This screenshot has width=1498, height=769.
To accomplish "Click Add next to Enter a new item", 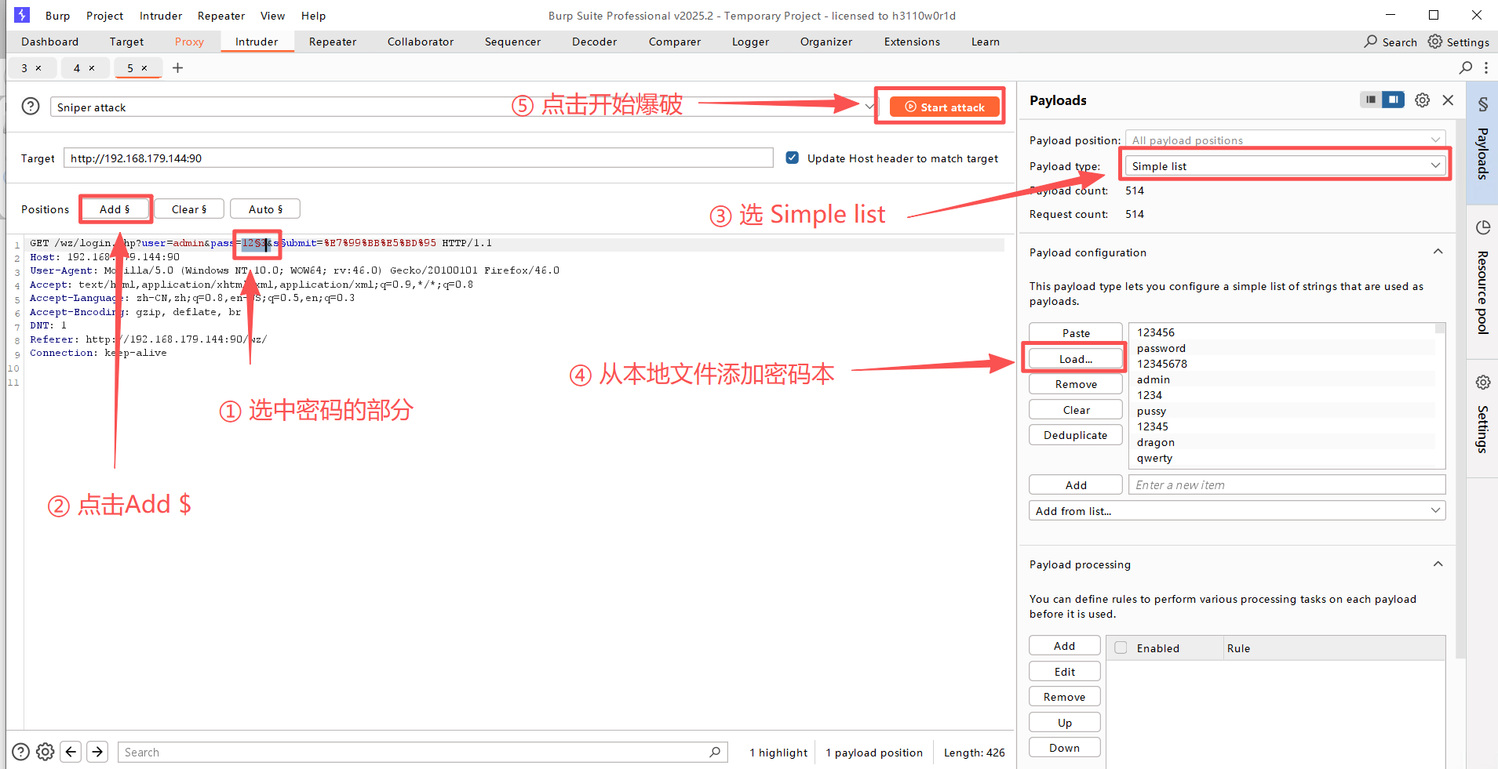I will click(1076, 484).
